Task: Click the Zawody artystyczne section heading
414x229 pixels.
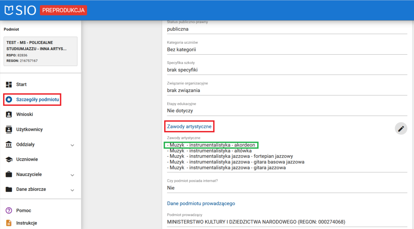Action: pyautogui.click(x=189, y=126)
